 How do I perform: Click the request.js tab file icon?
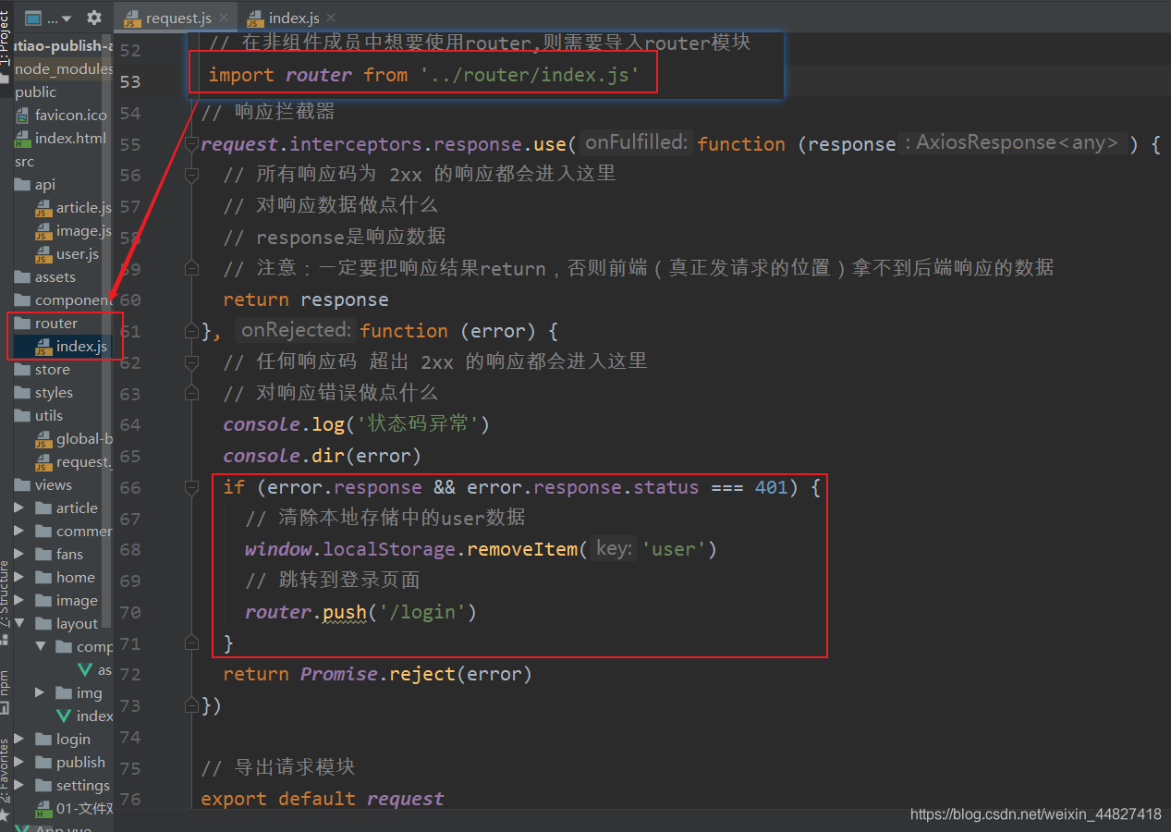133,18
